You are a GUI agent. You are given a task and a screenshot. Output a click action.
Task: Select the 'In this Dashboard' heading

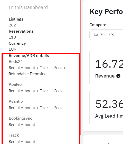(28, 7)
